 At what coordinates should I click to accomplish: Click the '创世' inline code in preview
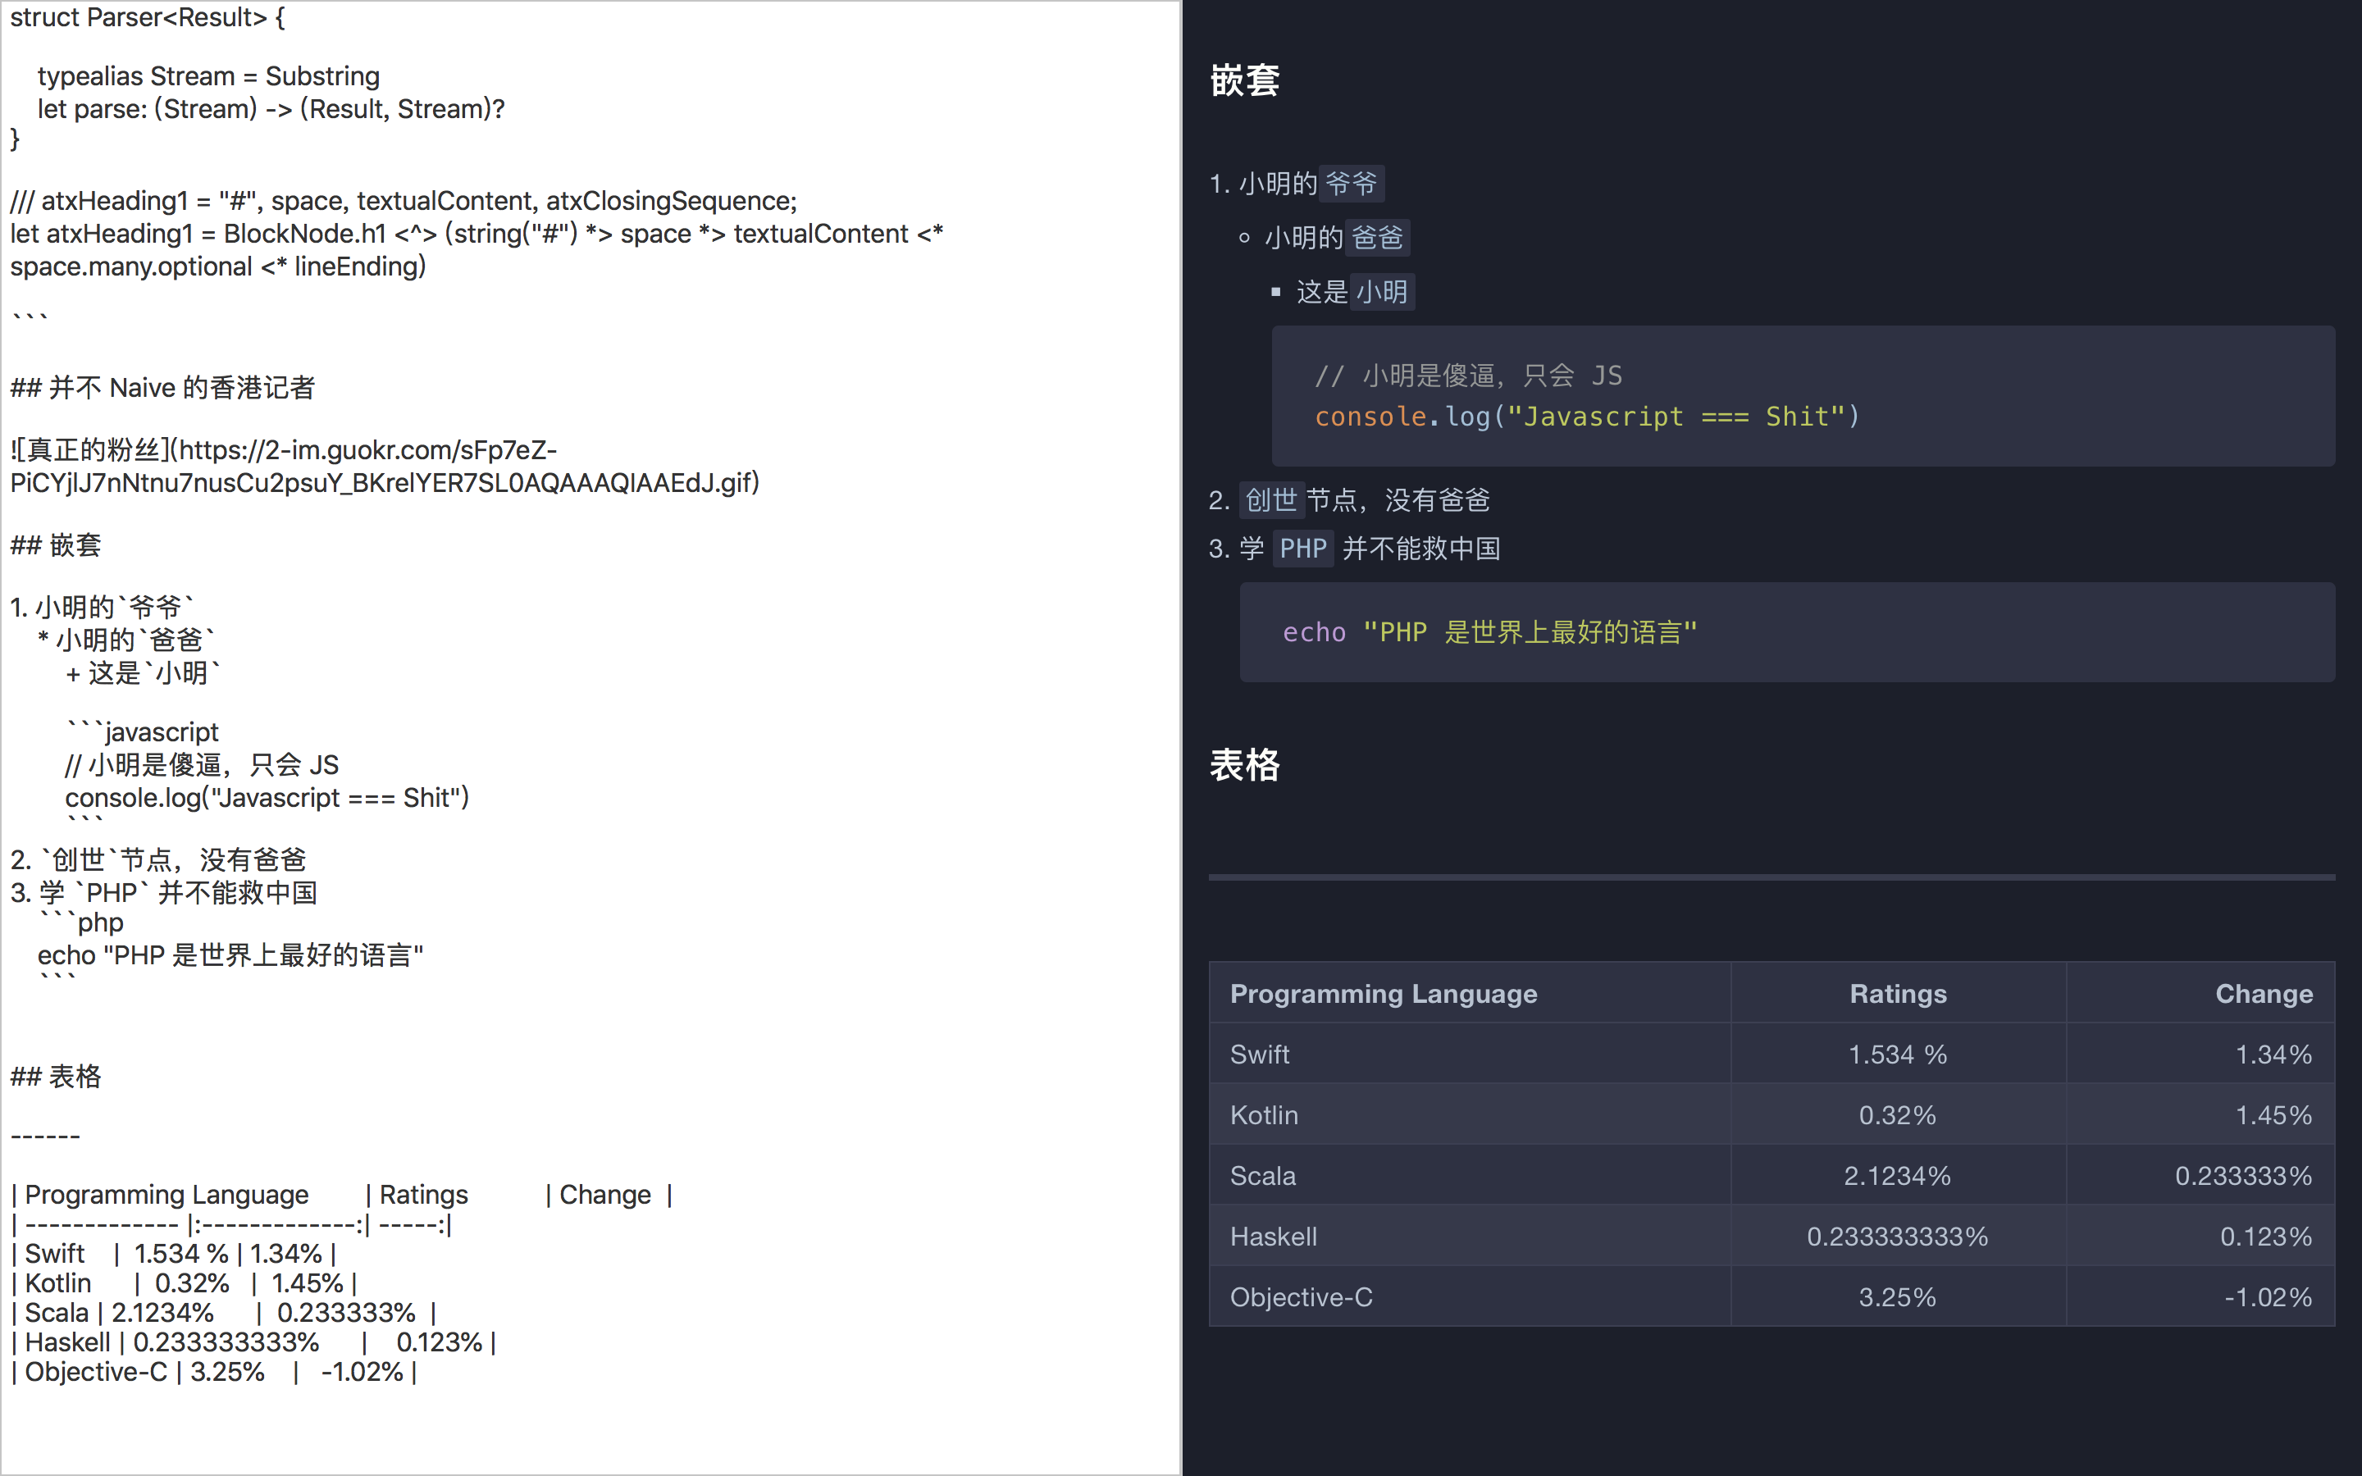tap(1270, 501)
